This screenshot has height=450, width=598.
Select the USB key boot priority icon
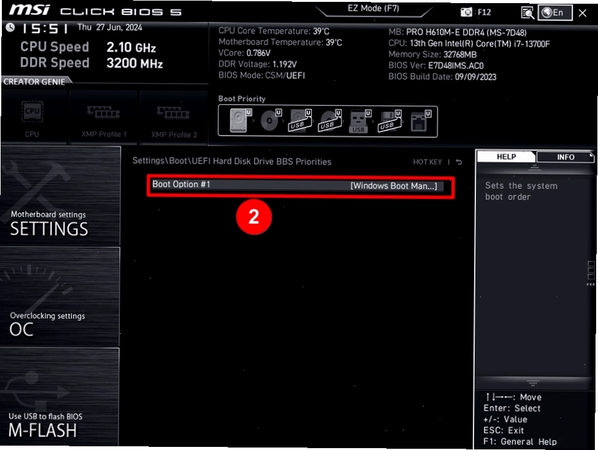[x=360, y=121]
